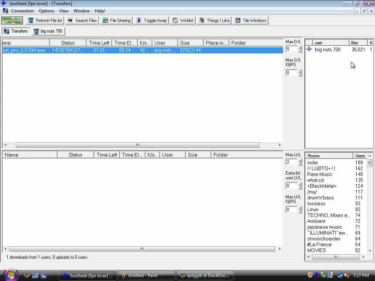The image size is (375, 281).
Task: Sort rooms by Users column
Action: [x=360, y=156]
